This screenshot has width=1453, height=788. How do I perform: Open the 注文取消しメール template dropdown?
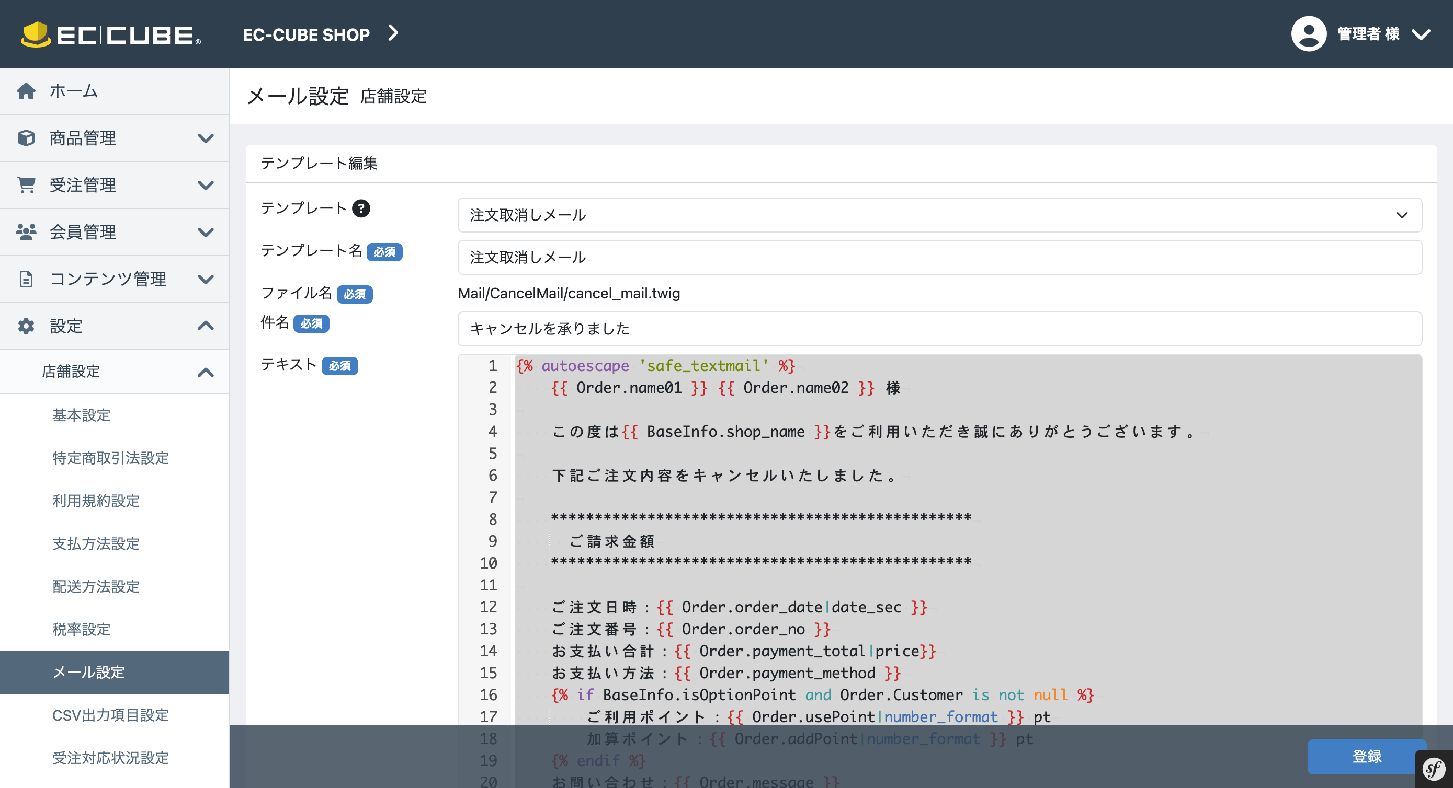(940, 215)
